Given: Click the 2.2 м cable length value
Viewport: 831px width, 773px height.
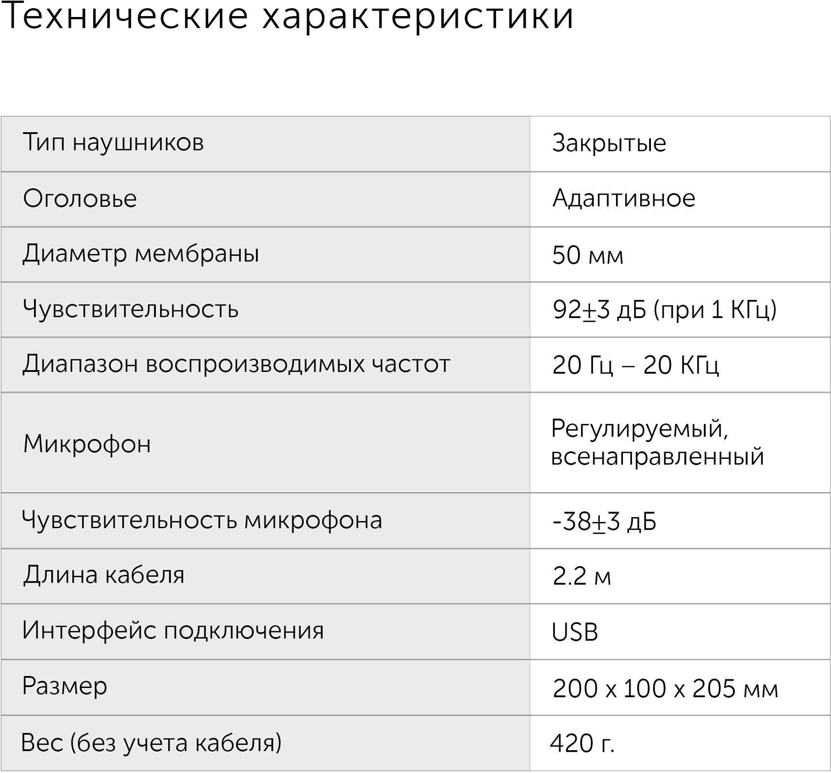Looking at the screenshot, I should click(x=582, y=576).
